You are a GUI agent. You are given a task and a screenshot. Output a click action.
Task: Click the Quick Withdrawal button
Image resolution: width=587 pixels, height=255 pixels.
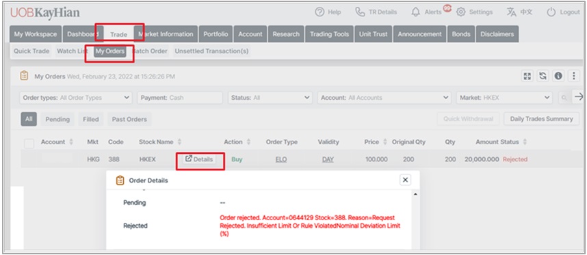469,119
